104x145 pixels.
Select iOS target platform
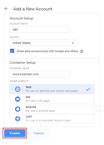pos(52,99)
